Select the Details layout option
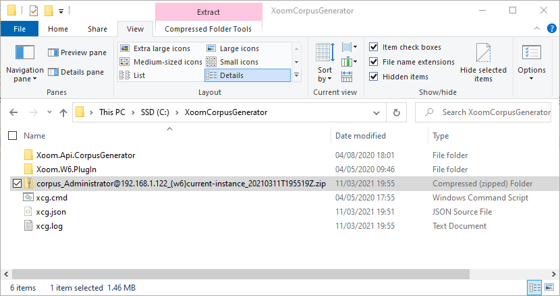The width and height of the screenshot is (560, 296). 248,75
